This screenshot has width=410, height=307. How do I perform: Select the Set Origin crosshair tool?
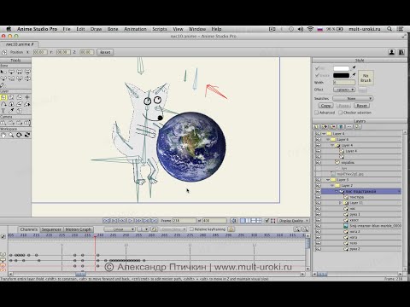tap(27, 97)
